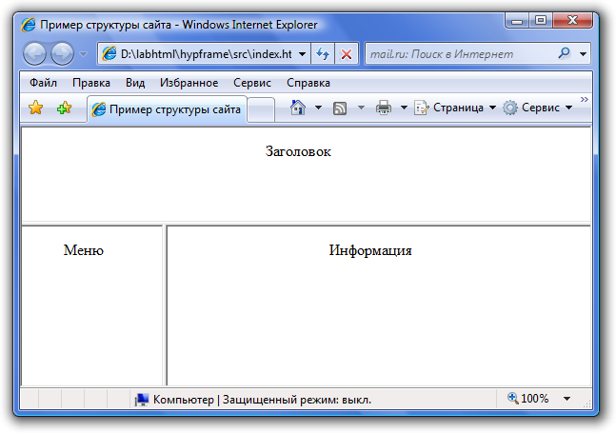Open the Вид menu
This screenshot has height=433, width=616.
tap(135, 83)
